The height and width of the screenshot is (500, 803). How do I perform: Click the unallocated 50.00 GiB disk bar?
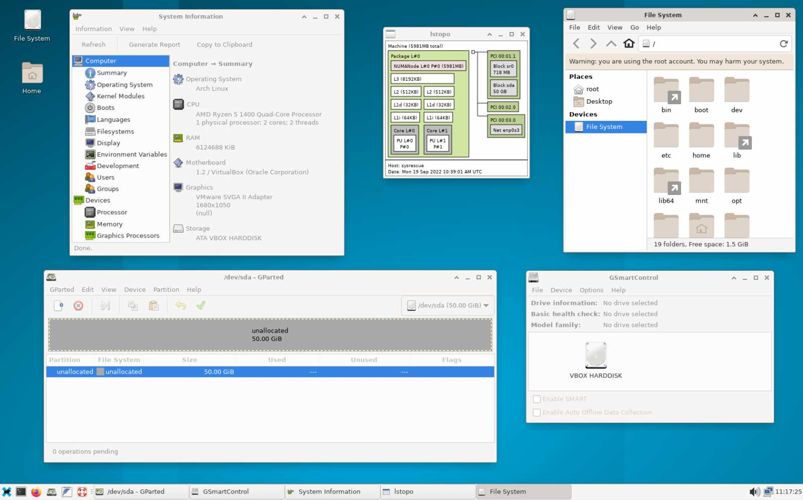pos(270,335)
